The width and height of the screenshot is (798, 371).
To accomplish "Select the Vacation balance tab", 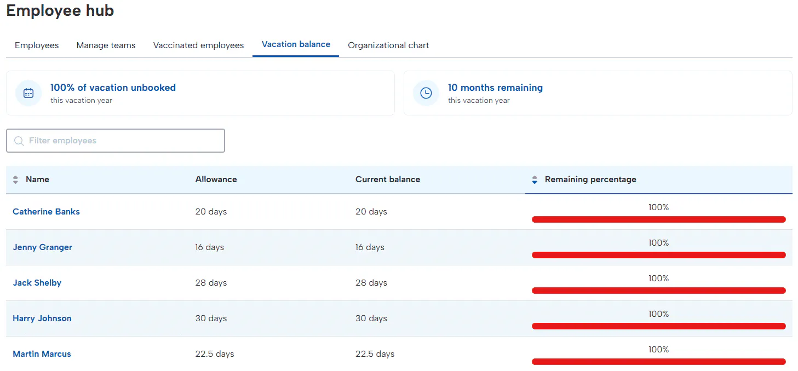I will (x=296, y=44).
